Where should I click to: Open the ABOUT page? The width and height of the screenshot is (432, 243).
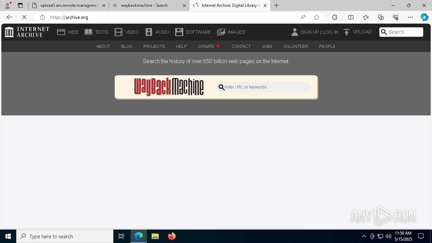[103, 46]
